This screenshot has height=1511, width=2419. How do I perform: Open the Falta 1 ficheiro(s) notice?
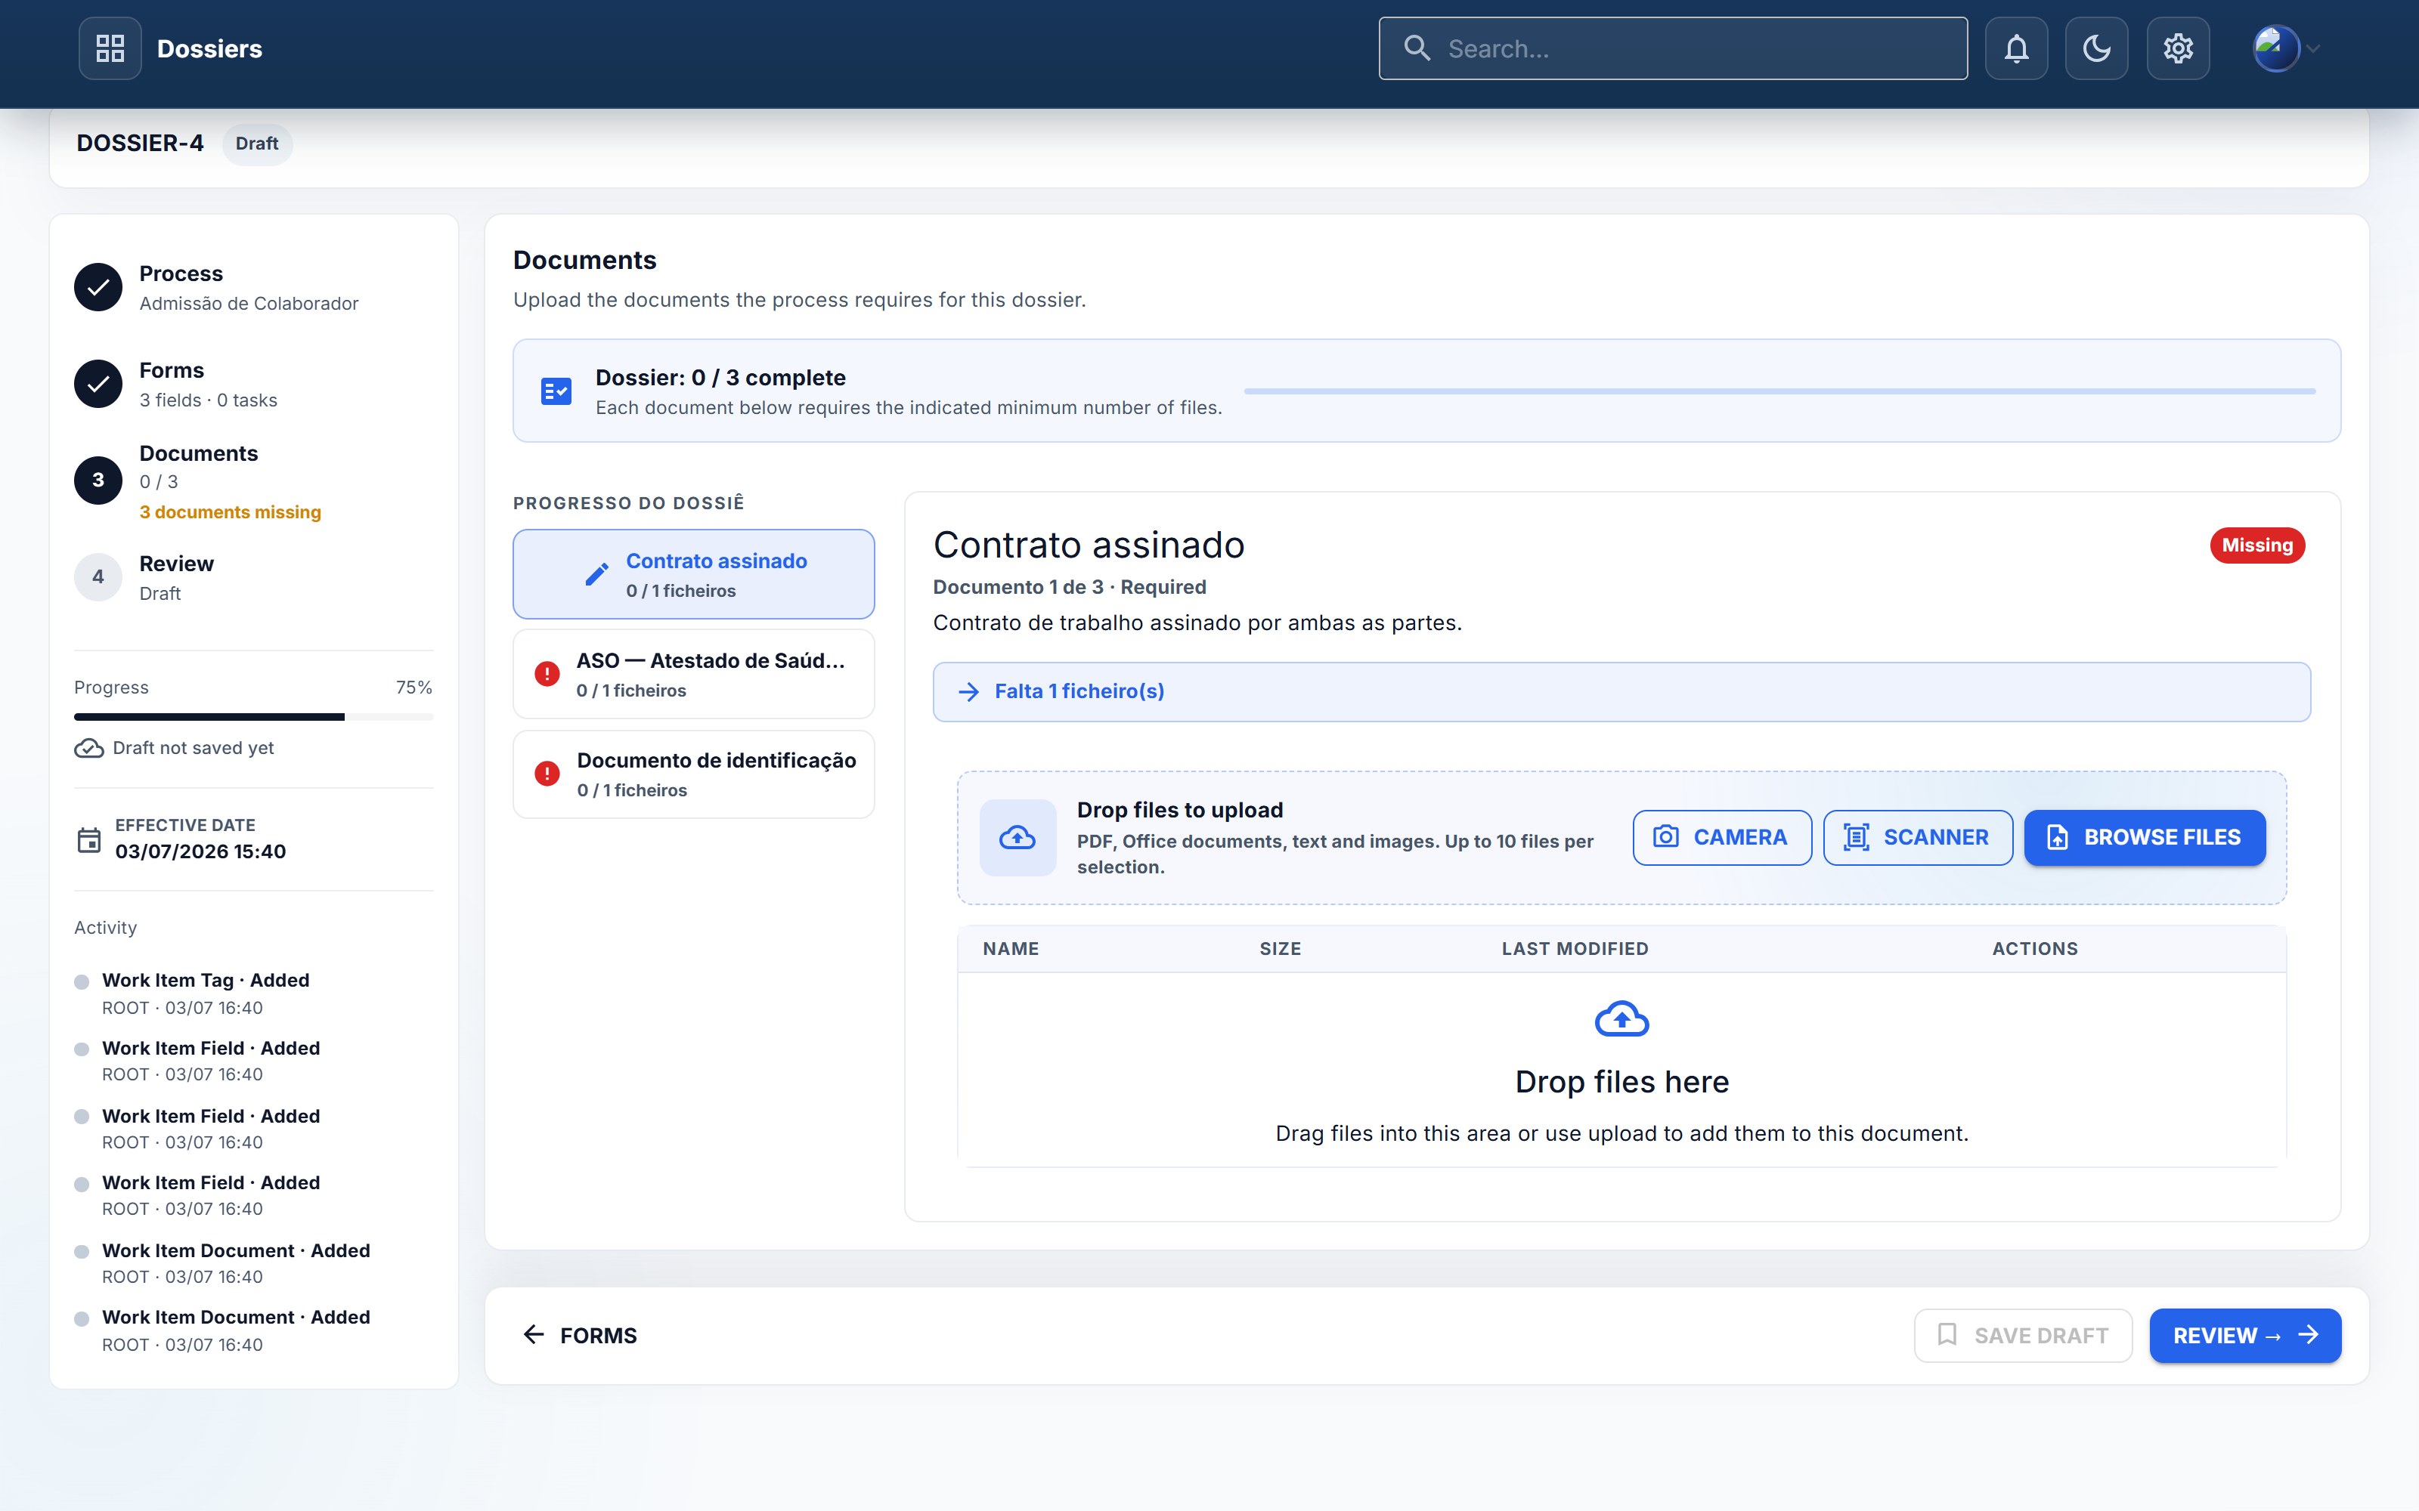click(1621, 691)
